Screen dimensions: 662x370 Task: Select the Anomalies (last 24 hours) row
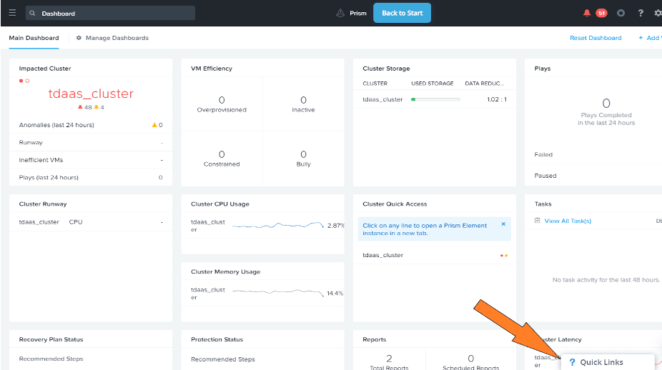pos(91,125)
